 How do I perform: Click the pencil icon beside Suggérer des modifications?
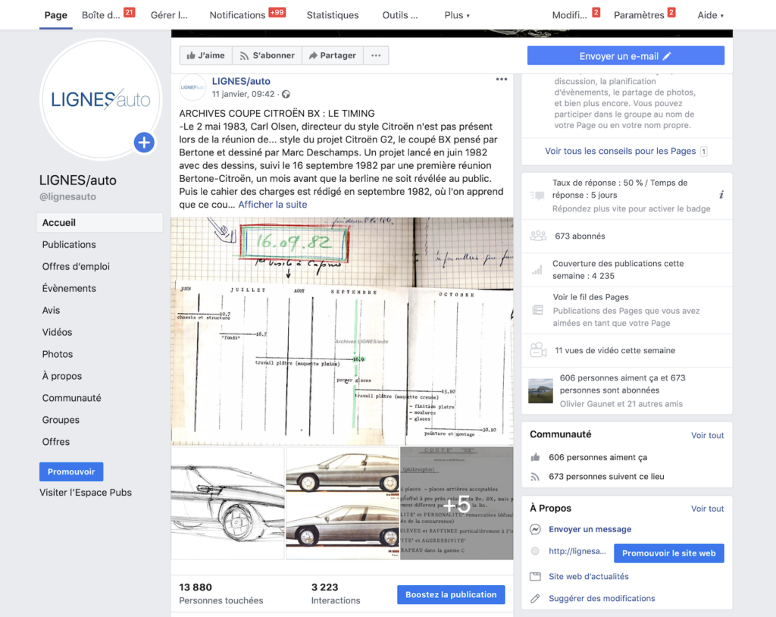tap(536, 599)
